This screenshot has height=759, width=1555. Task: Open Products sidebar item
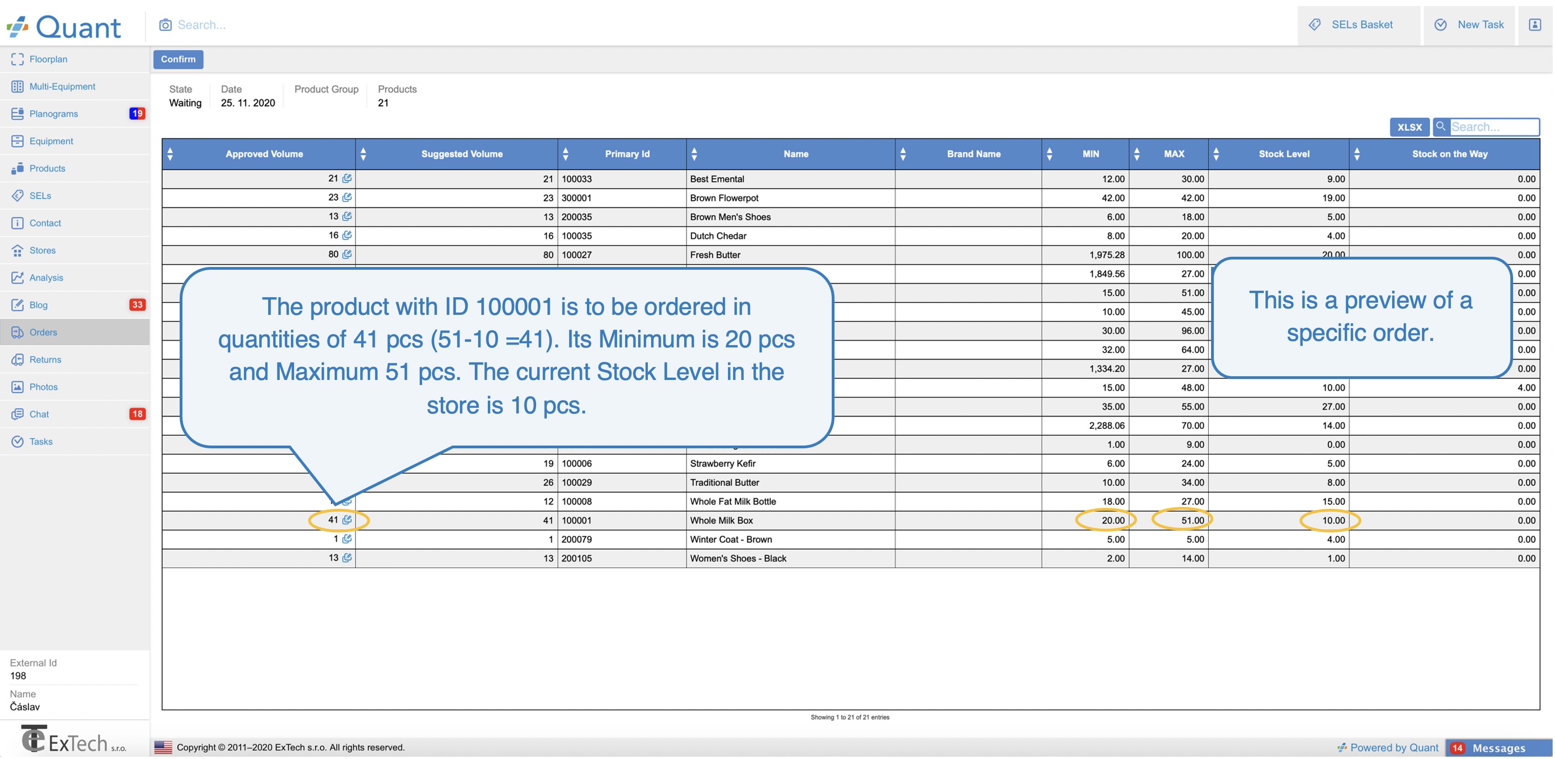75,168
